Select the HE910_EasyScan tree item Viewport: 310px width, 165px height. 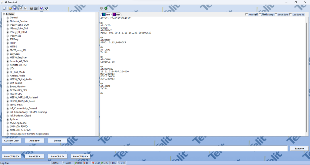click(18, 58)
